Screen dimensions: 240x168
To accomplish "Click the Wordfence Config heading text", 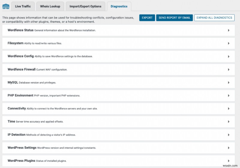I will pyautogui.click(x=21, y=56).
